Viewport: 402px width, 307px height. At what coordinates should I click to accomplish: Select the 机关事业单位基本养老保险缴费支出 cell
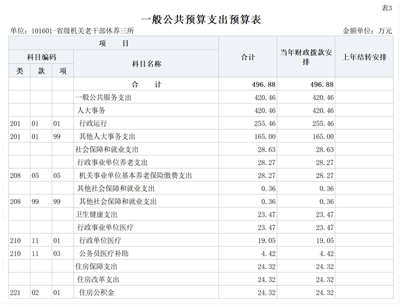click(x=135, y=175)
